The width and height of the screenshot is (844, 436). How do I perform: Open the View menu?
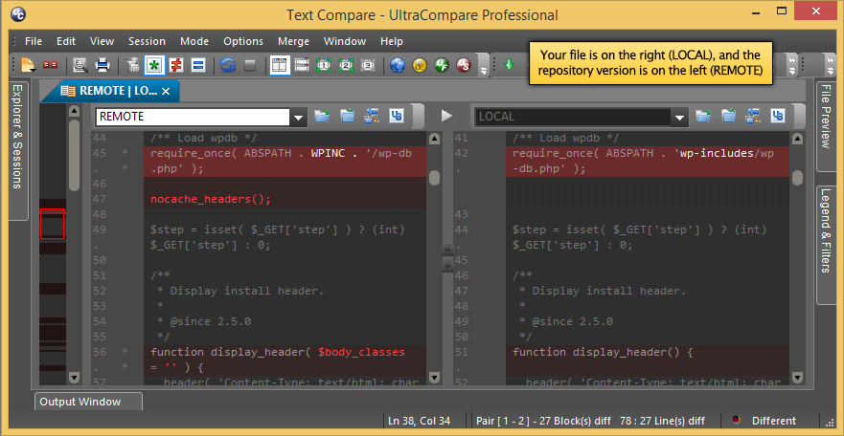102,41
